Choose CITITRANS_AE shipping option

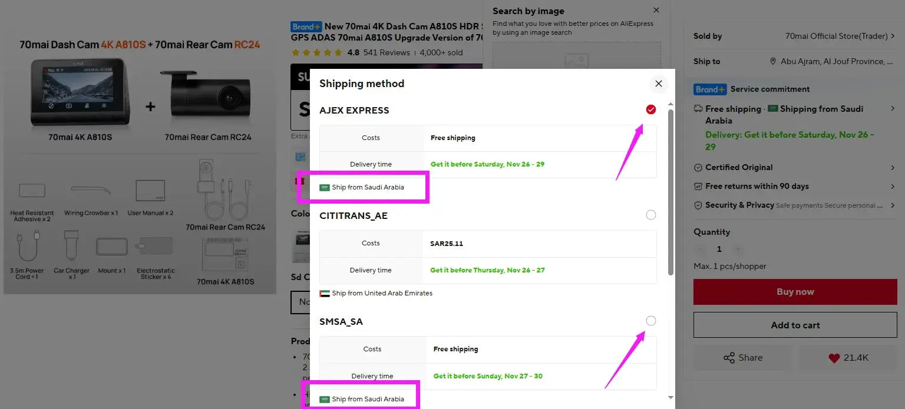tap(650, 215)
